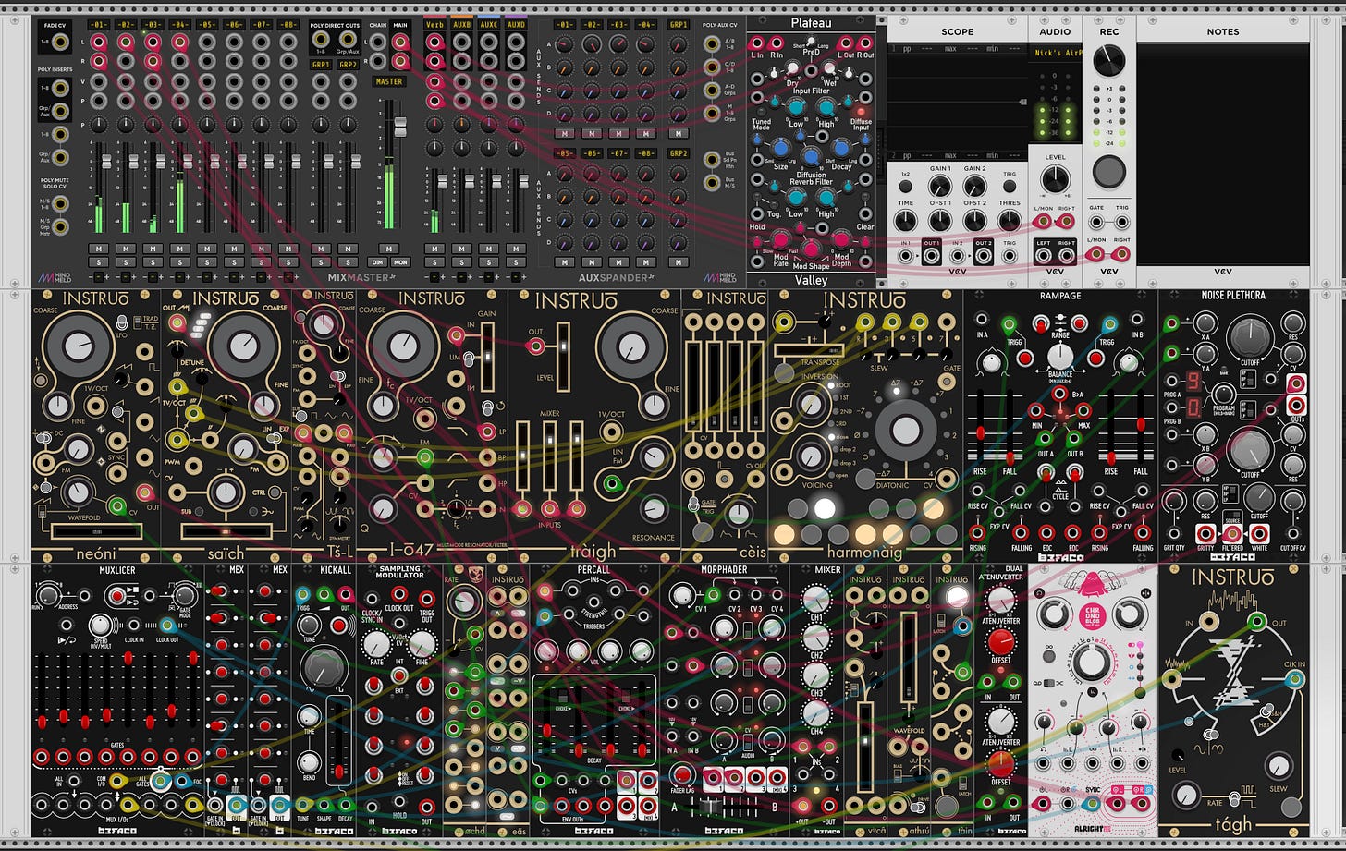The height and width of the screenshot is (851, 1346).
Task: Mute track -08- on MixMaster
Action: click(288, 249)
